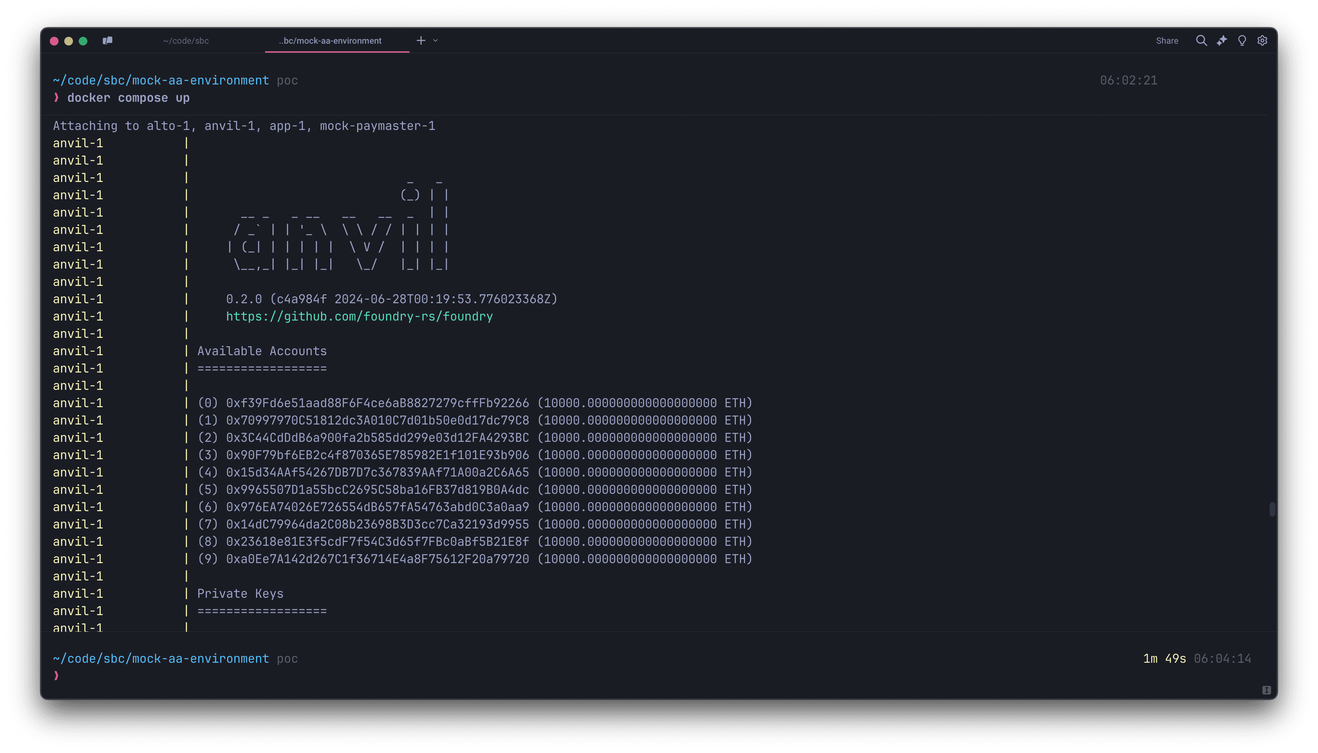Click account (3) address 0x90F79bf6
Image resolution: width=1318 pixels, height=753 pixels.
click(x=378, y=454)
